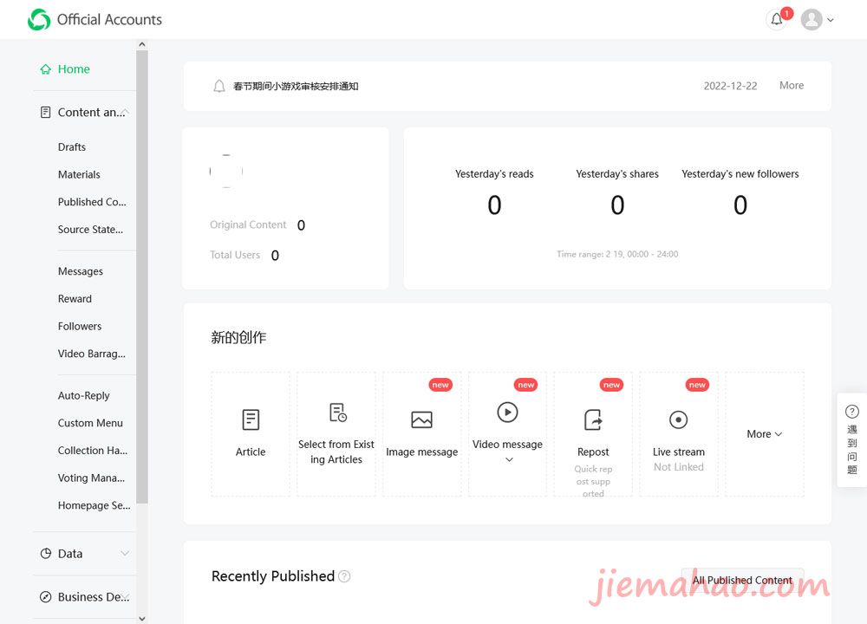Expand the Data sidebar section

pyautogui.click(x=84, y=554)
